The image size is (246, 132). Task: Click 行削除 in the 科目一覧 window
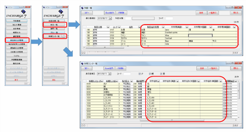pyautogui.click(x=121, y=13)
